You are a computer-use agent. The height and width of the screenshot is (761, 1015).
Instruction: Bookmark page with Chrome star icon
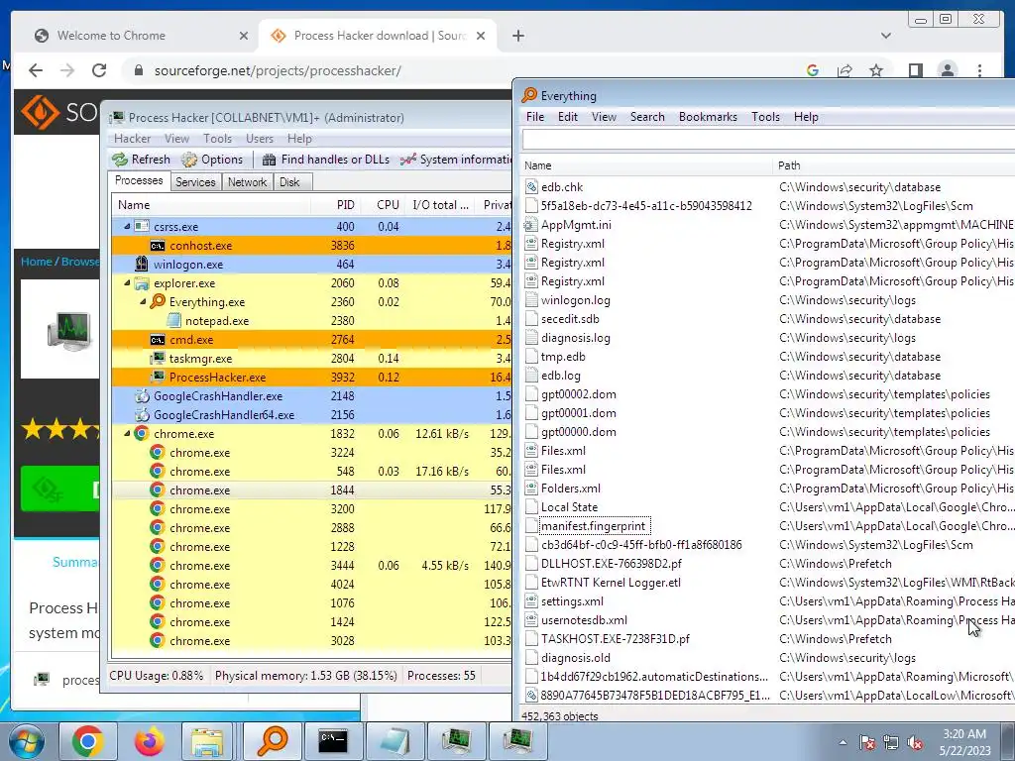coord(876,70)
